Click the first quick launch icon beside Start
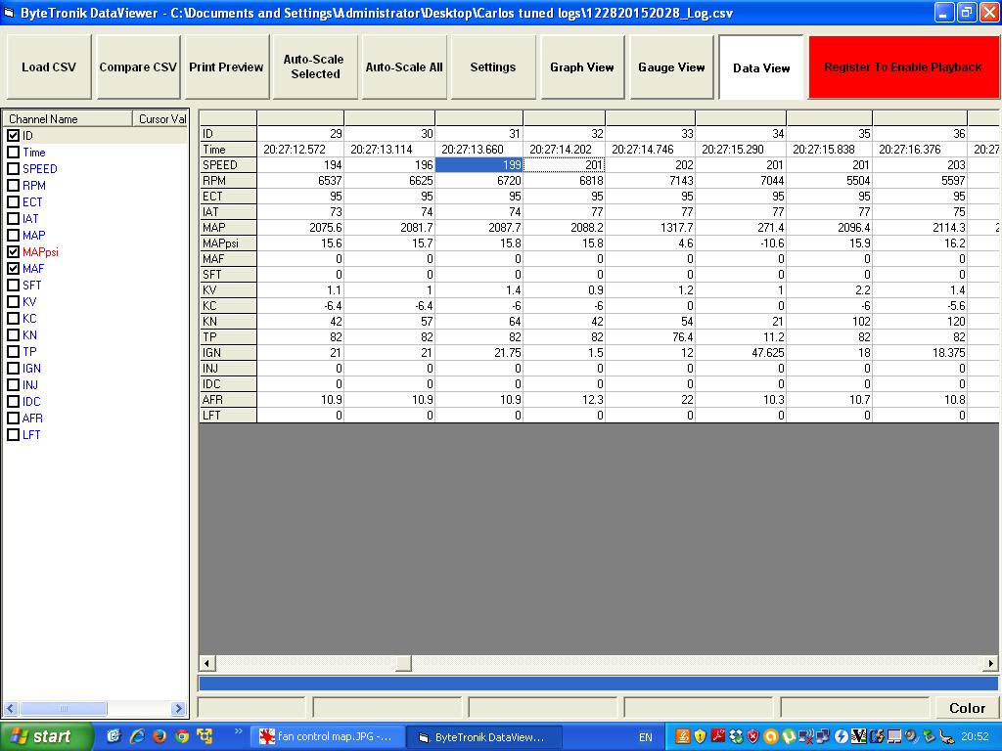Image resolution: width=1002 pixels, height=751 pixels. point(114,736)
